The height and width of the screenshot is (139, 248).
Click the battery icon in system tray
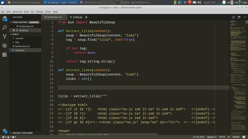coord(175,2)
